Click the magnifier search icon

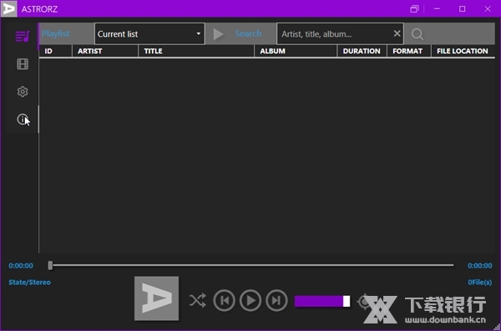[x=417, y=34]
